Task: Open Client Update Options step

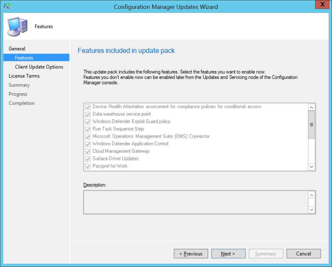Action: pos(39,67)
